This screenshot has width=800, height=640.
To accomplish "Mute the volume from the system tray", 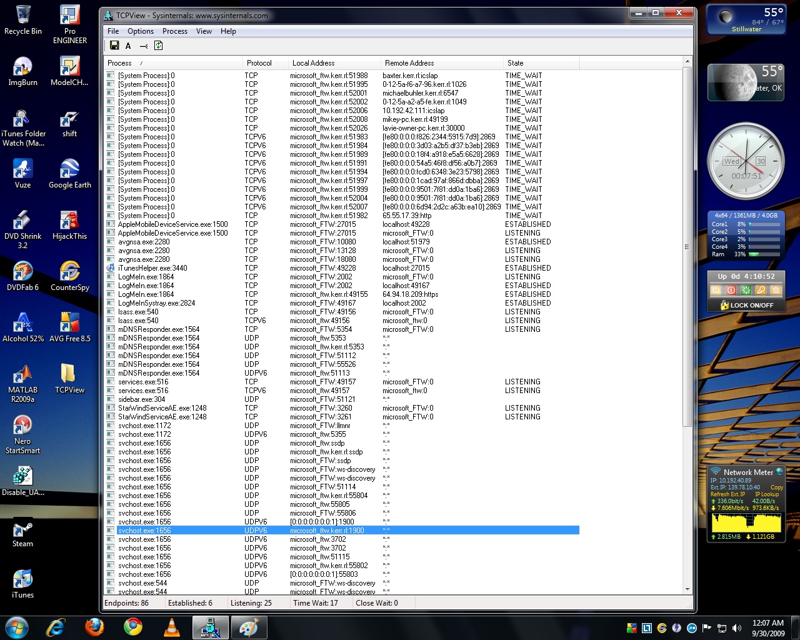I will (x=737, y=627).
